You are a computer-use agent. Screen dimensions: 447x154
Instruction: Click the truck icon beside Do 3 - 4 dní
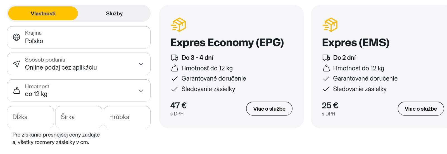point(174,58)
